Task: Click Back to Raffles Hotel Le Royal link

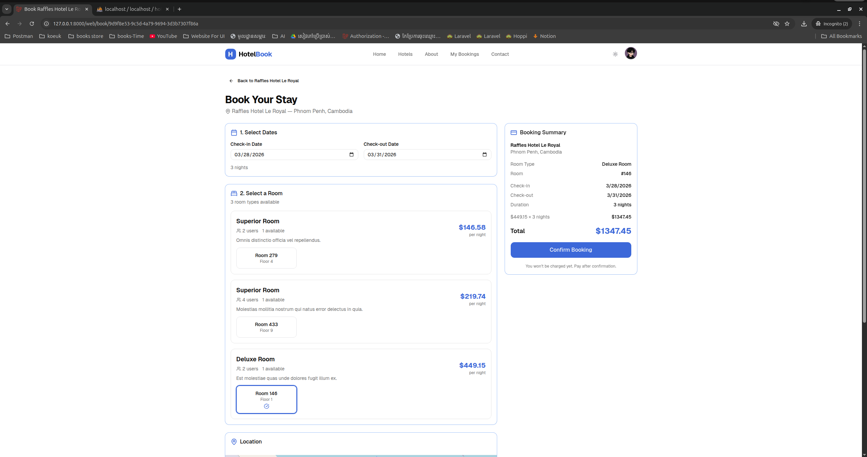Action: (x=264, y=81)
